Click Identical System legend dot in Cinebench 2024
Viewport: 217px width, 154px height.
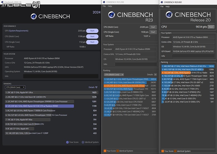coord(83,142)
